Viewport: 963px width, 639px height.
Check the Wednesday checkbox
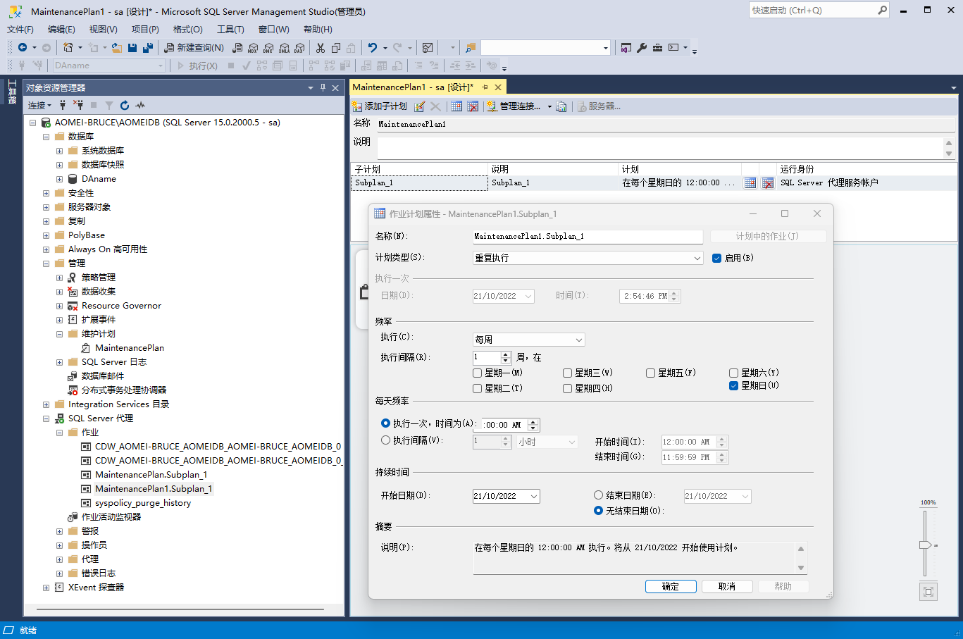point(568,373)
